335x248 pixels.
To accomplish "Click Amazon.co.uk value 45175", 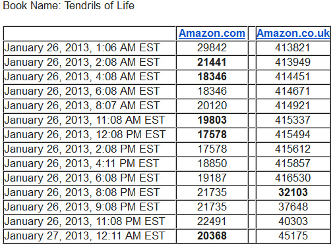I will coord(293,236).
